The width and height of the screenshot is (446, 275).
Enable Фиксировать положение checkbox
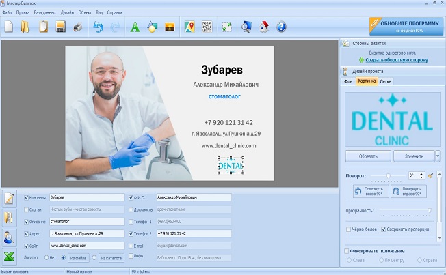[x=346, y=251]
